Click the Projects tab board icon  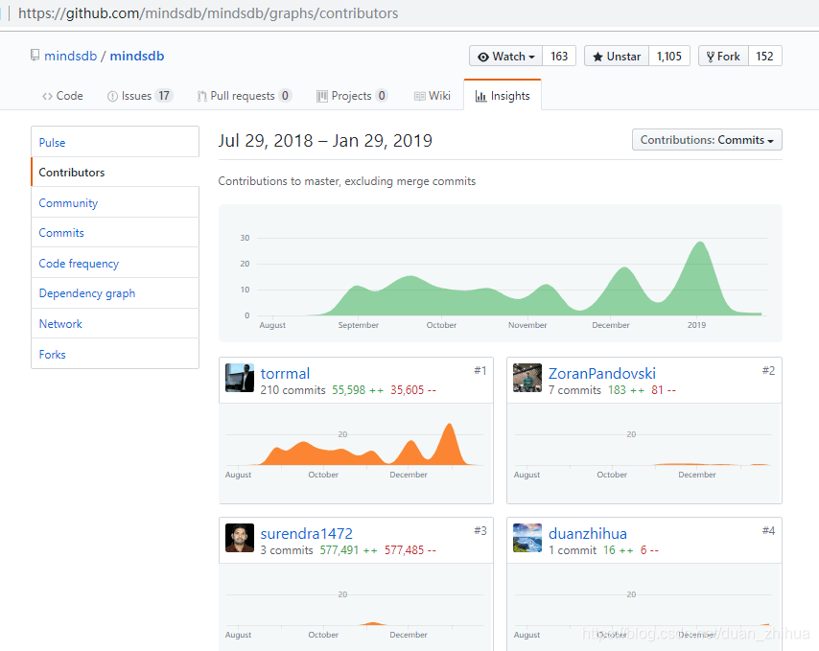pos(322,96)
